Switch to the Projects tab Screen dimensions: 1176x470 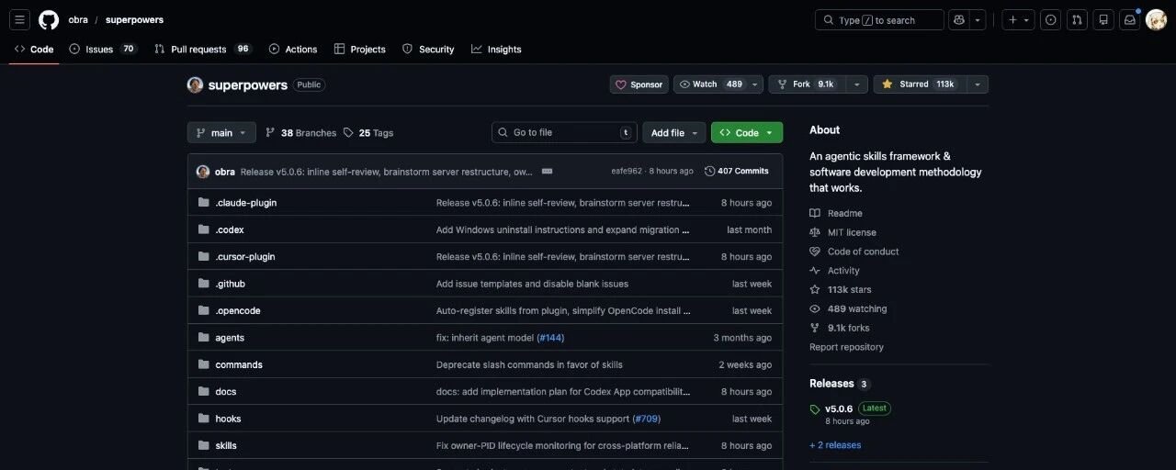(360, 49)
